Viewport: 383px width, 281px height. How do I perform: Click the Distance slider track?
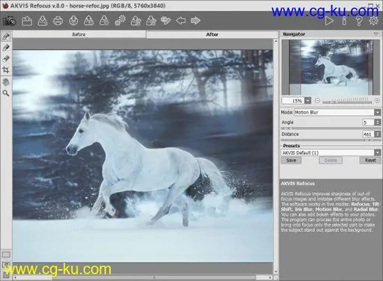[331, 140]
